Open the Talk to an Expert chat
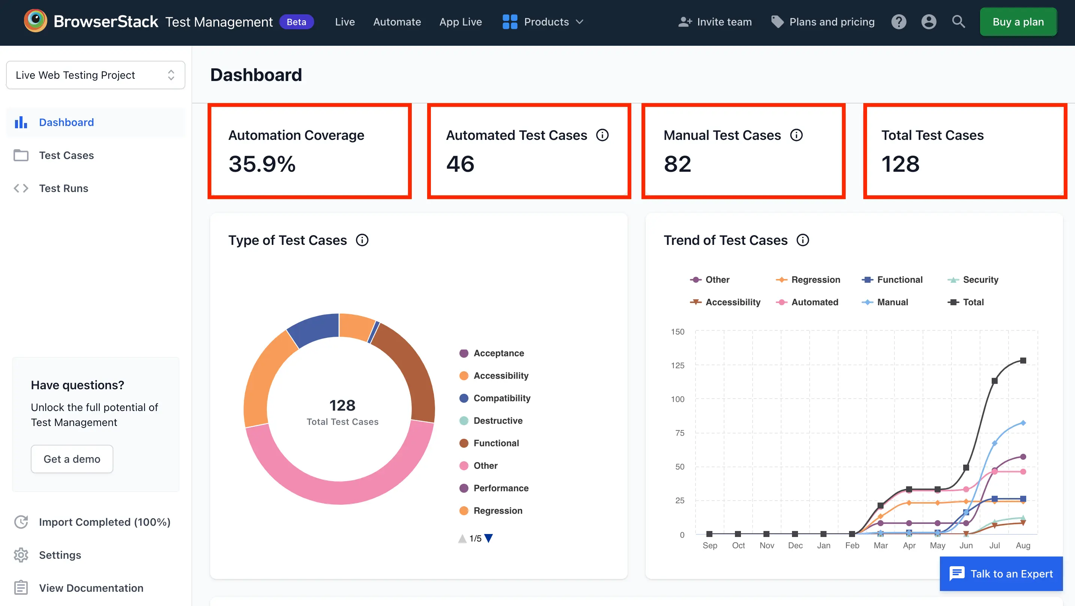Screen dimensions: 1075x606 [x=1001, y=574]
